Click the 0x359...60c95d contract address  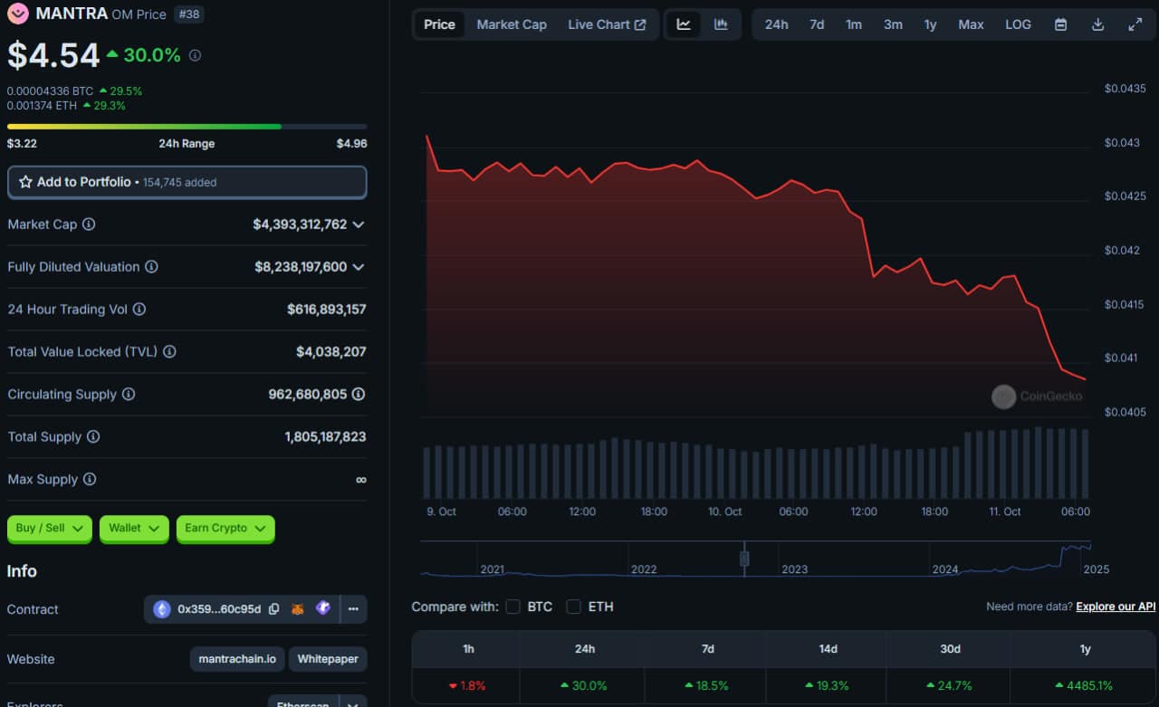[x=219, y=609]
